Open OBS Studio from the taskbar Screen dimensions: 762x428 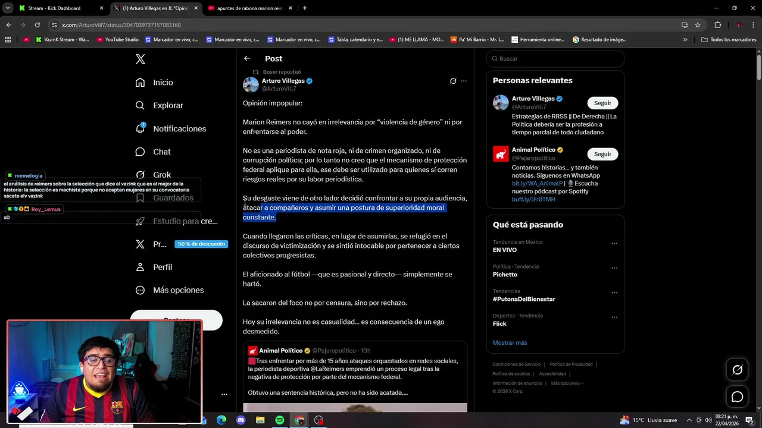click(x=318, y=420)
